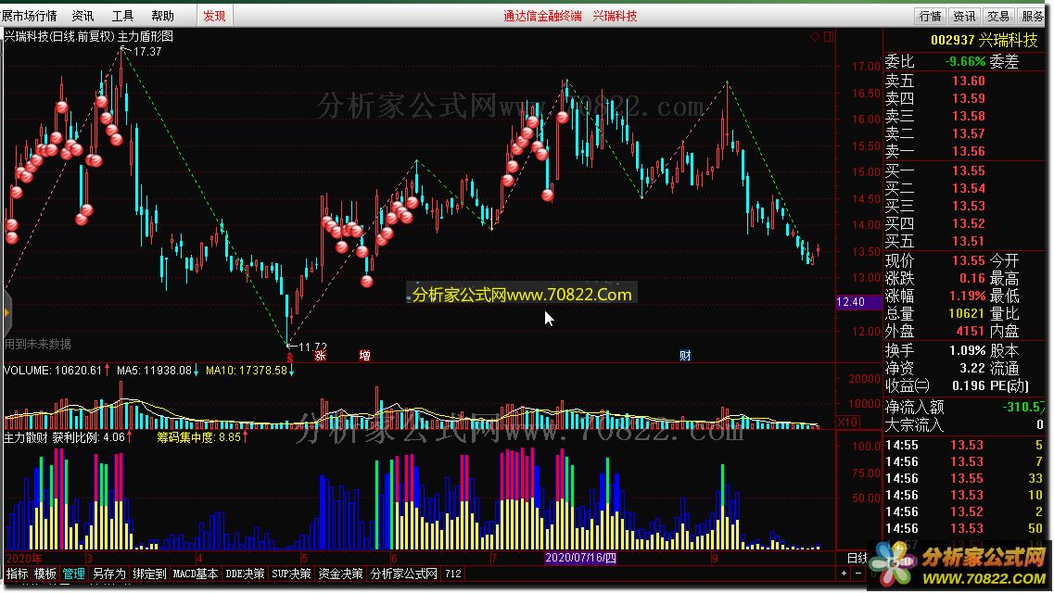Select the highlighted 管理 tab
This screenshot has height=593, width=1054.
(73, 574)
